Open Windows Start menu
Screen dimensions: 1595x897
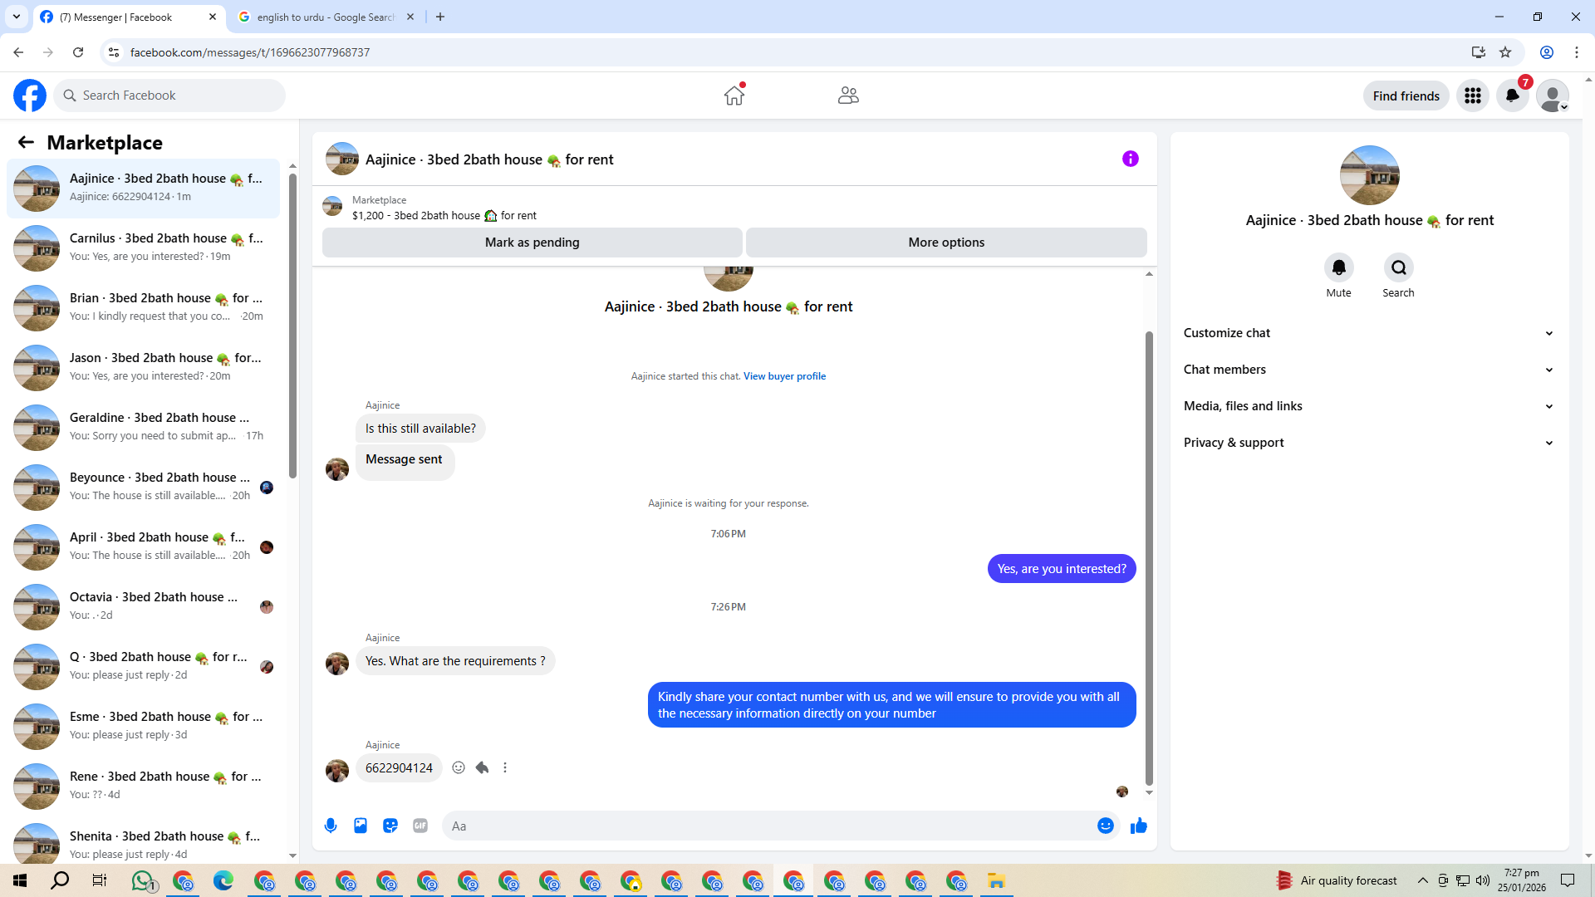[x=20, y=880]
